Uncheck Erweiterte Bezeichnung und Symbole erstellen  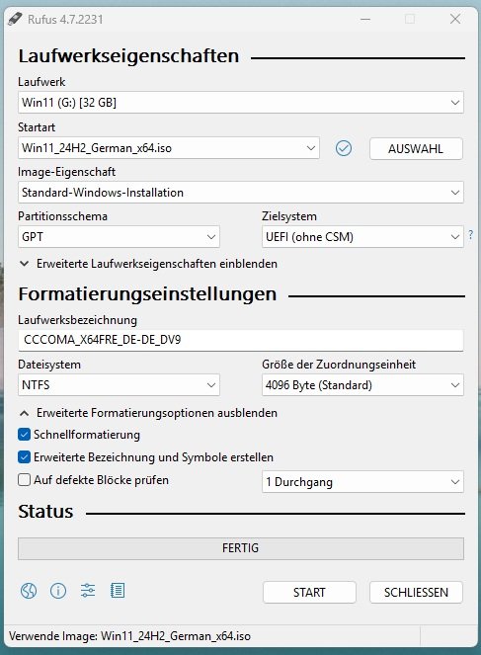[x=25, y=457]
